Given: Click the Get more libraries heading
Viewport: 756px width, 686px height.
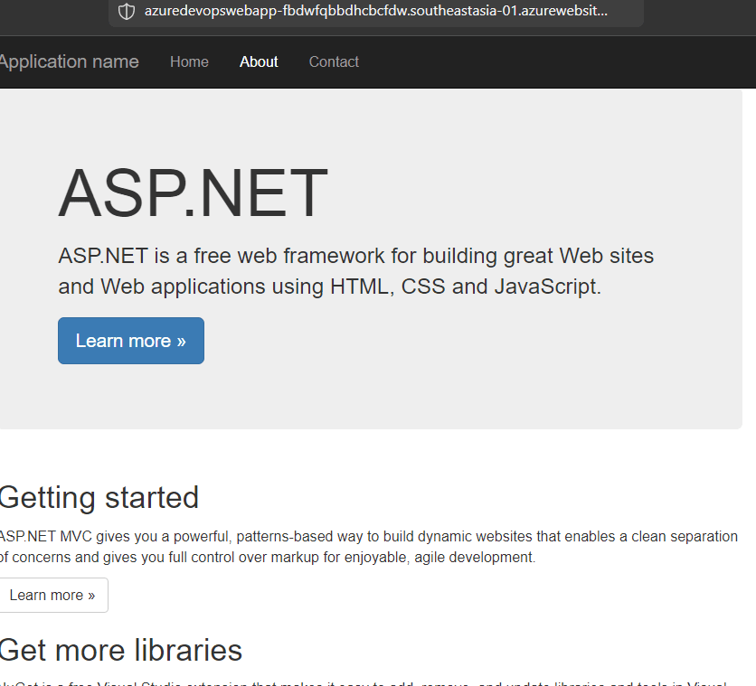Looking at the screenshot, I should pyautogui.click(x=120, y=651).
